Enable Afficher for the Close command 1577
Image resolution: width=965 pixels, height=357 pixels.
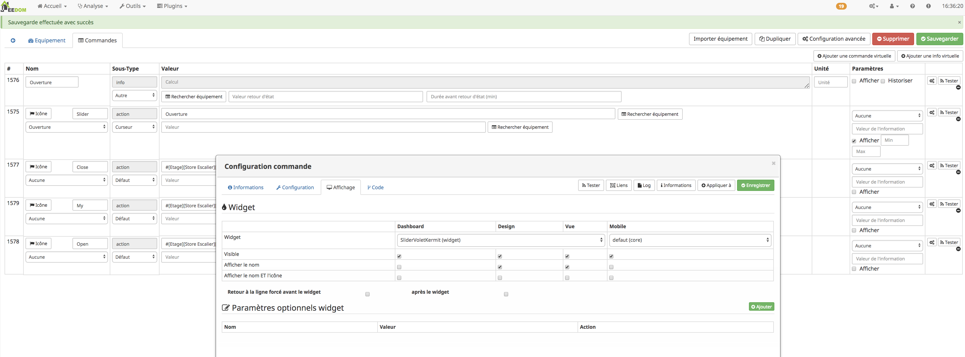pos(854,192)
